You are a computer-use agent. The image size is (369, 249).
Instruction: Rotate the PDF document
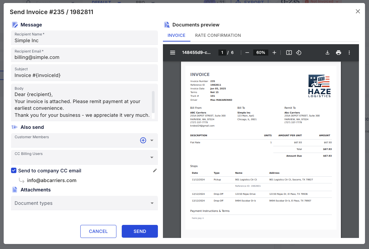pos(299,53)
